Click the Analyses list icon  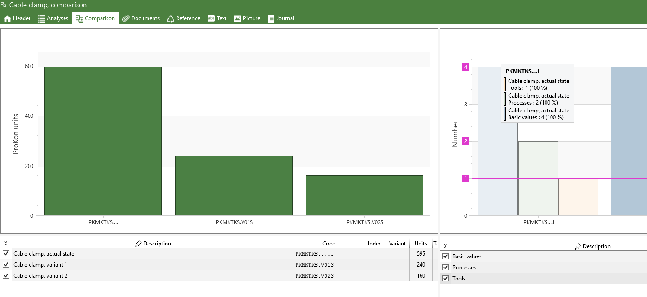click(42, 19)
